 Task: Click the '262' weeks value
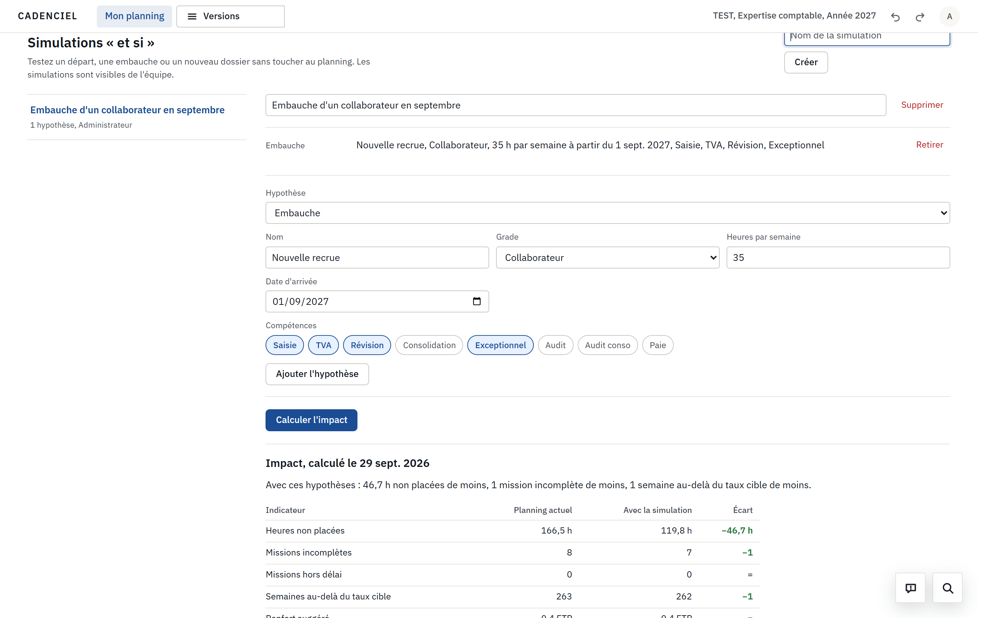[x=684, y=597]
